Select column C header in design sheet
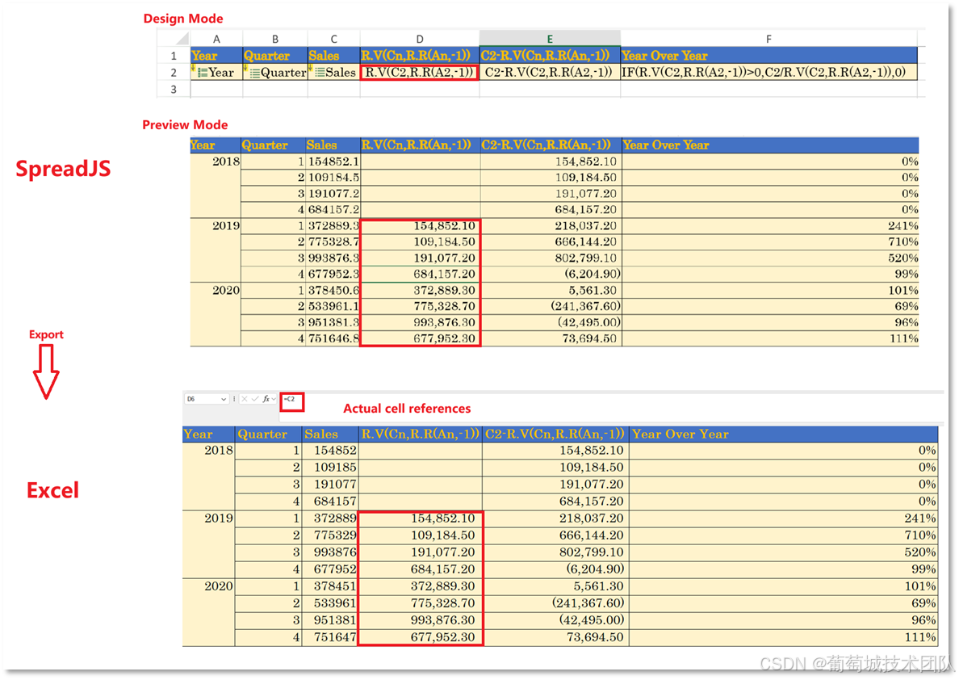 point(334,40)
